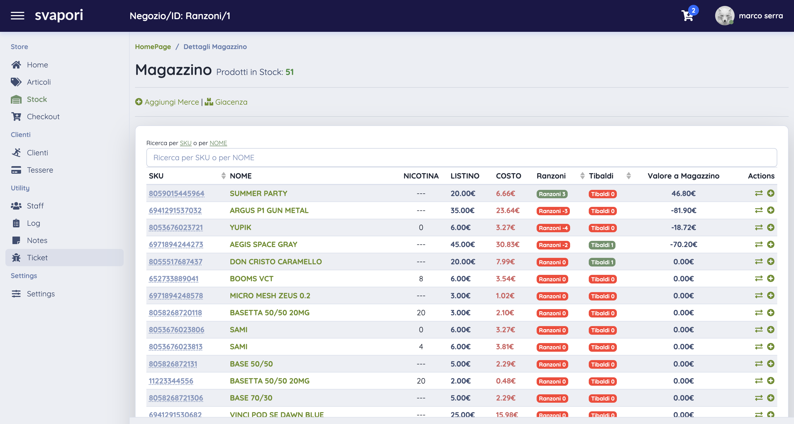The image size is (794, 424).
Task: Click the Settings sliders icon
Action: pos(16,294)
